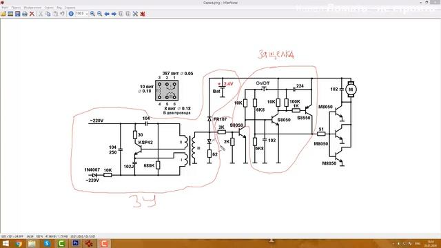Switch to the IrfanView taskbar icon
Image resolution: width=441 pixels, height=248 pixels.
click(x=89, y=243)
